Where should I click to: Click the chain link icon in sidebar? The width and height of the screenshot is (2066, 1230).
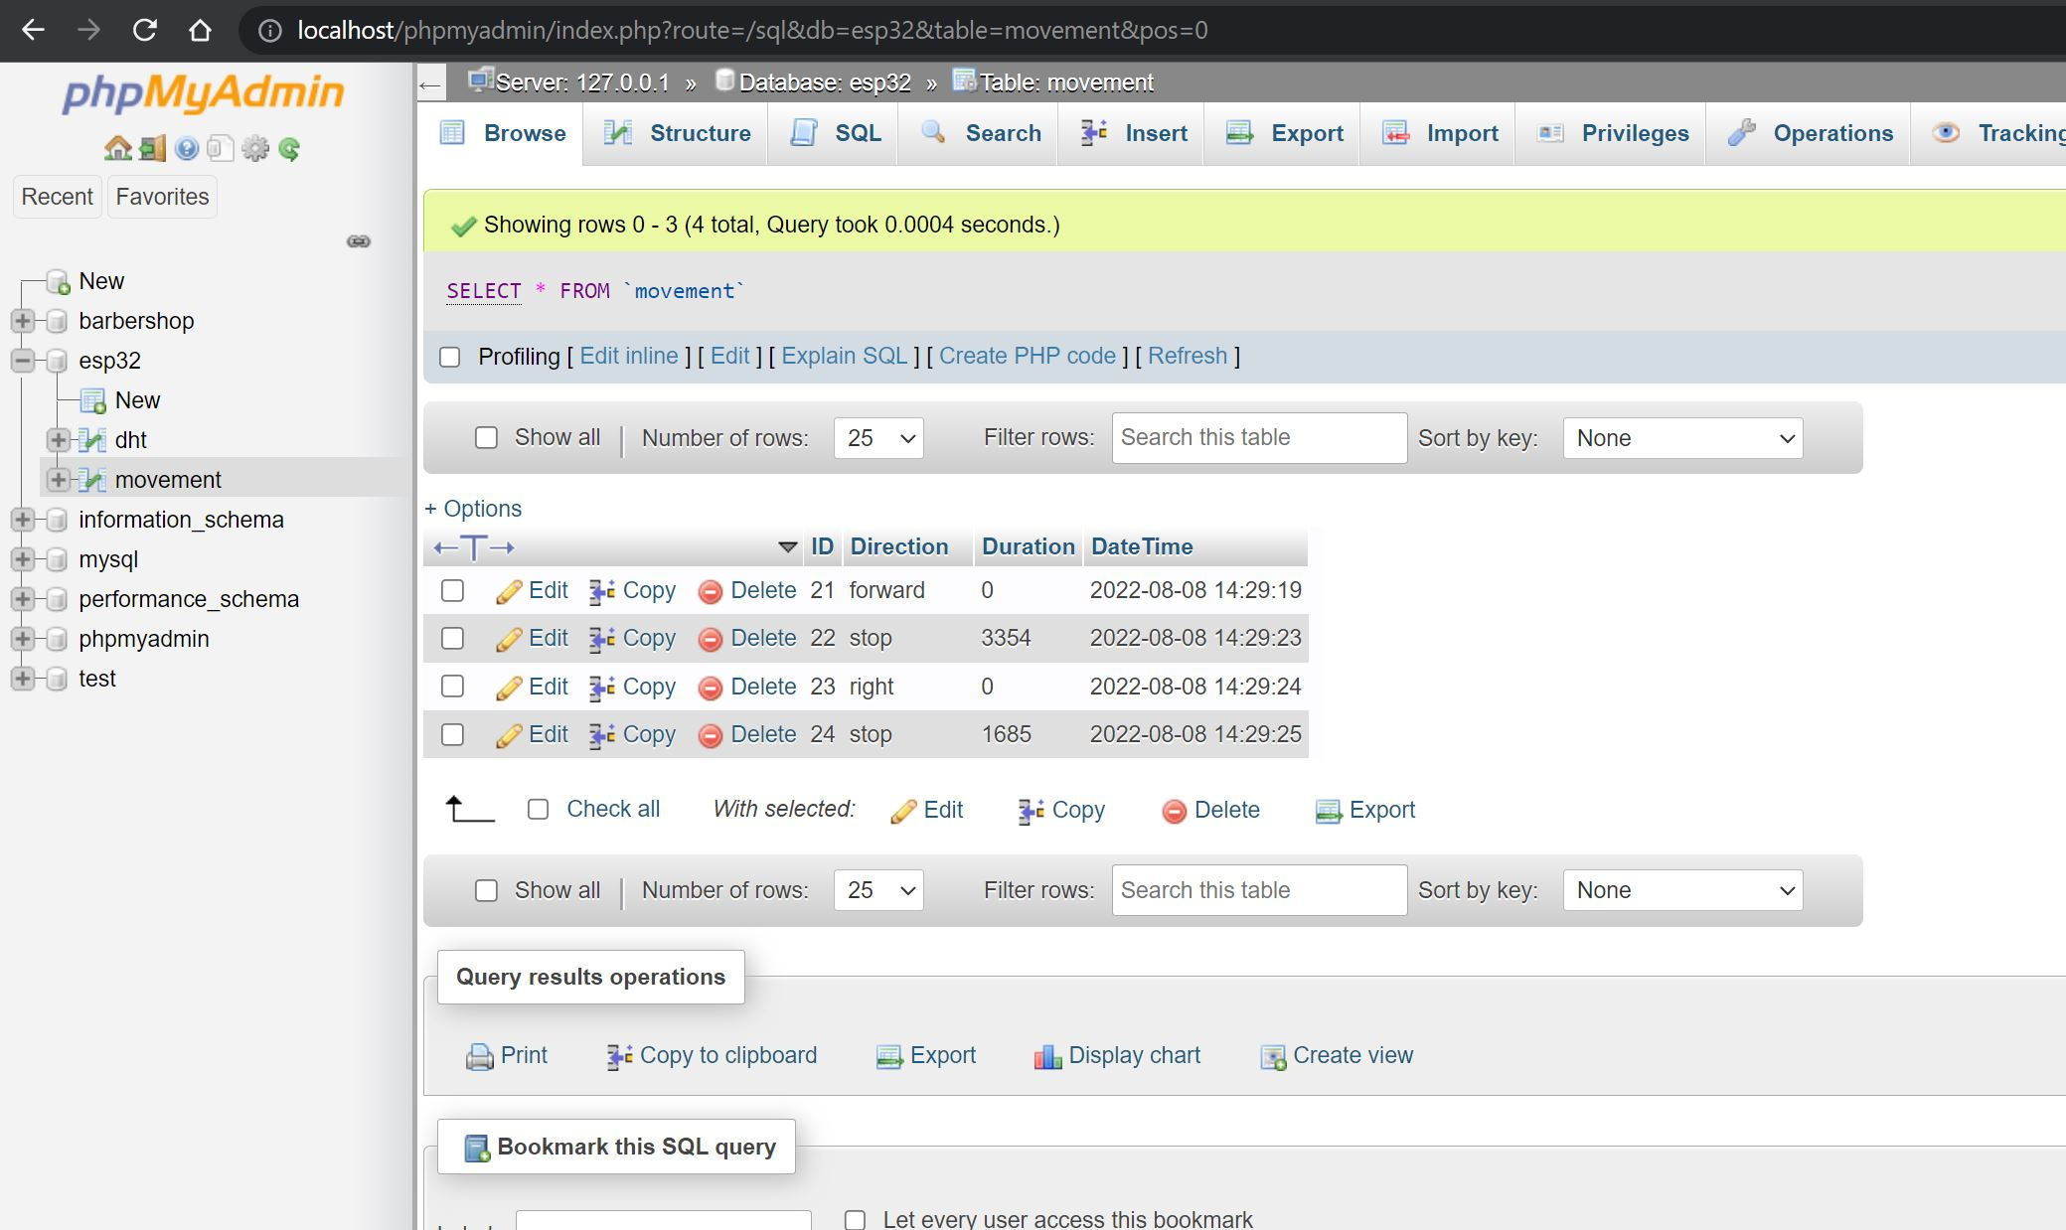click(359, 241)
